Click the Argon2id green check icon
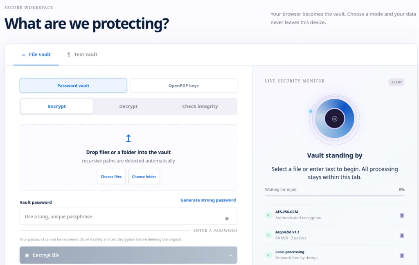Image resolution: width=419 pixels, height=265 pixels. [268, 235]
